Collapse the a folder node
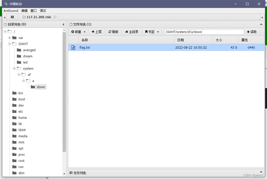The width and height of the screenshot is (267, 179). [23, 81]
